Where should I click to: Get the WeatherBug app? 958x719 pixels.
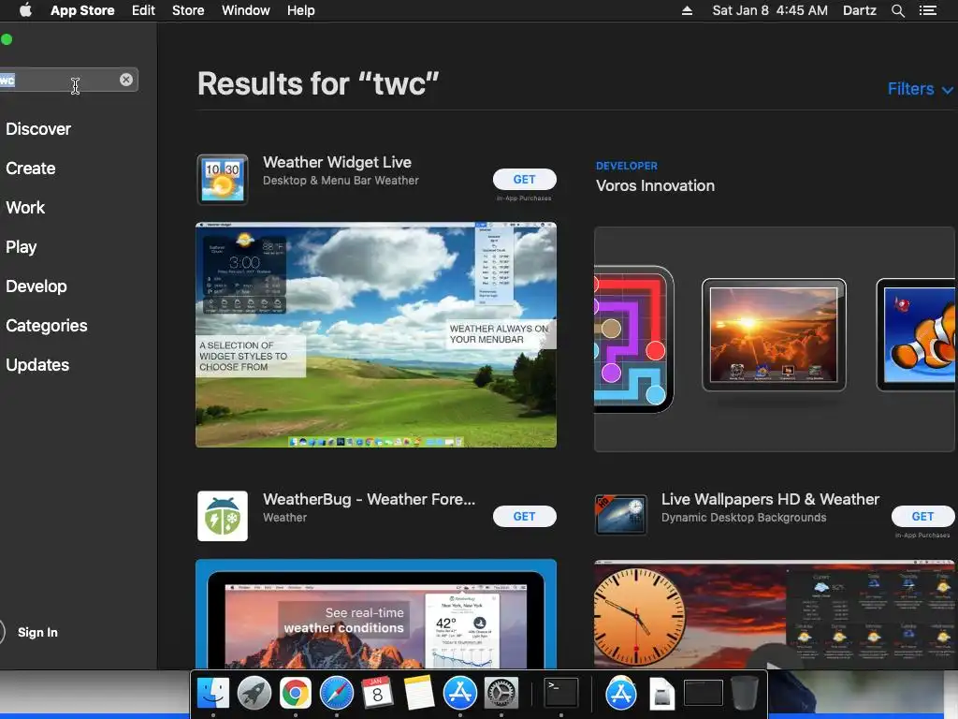click(x=524, y=516)
